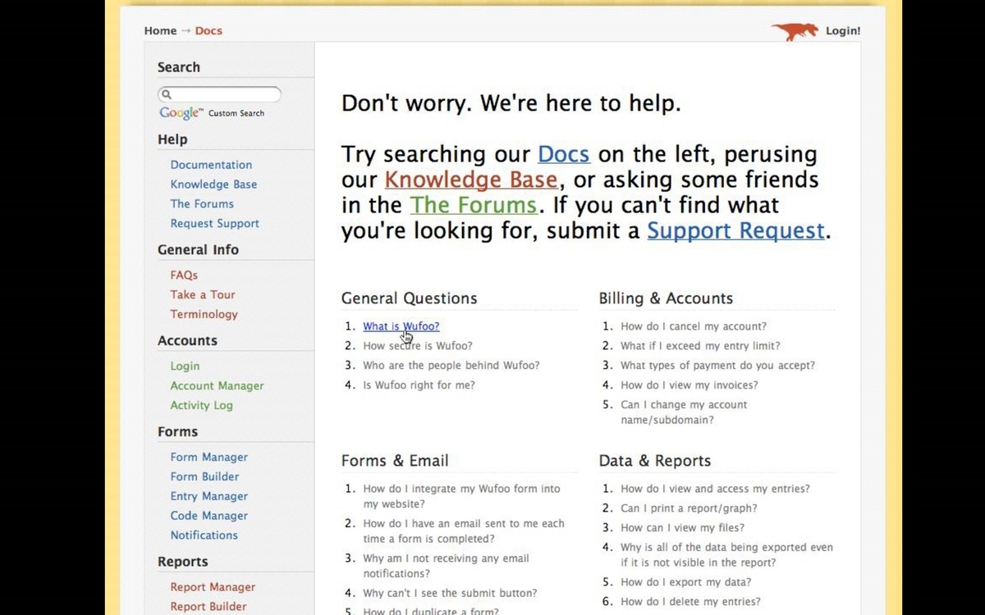Open Who are the people behind Wufoo?
The image size is (985, 615).
click(x=451, y=366)
